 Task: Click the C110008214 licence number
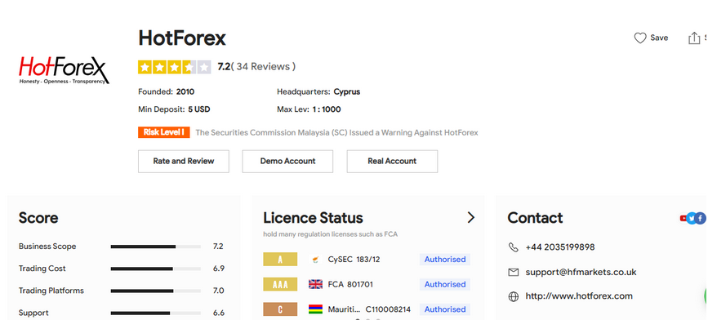click(x=388, y=309)
